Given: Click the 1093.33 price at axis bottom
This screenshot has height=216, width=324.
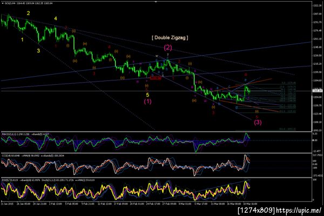Looking at the screenshot, I should (318, 131).
